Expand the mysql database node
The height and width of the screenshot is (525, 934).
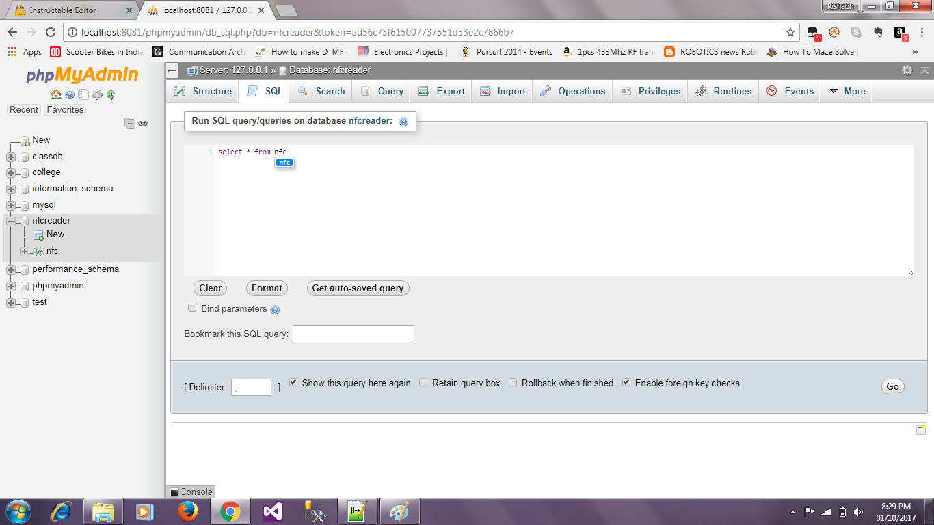click(x=11, y=206)
